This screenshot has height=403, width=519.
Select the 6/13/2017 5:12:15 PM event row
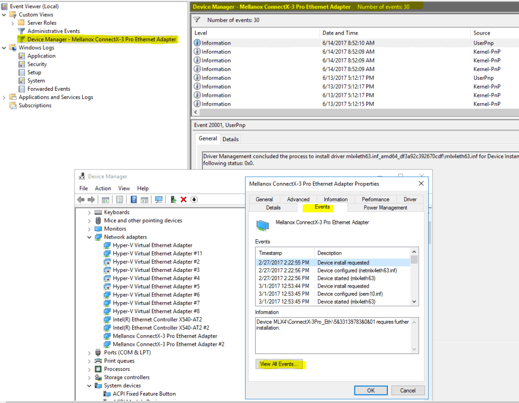click(356, 104)
